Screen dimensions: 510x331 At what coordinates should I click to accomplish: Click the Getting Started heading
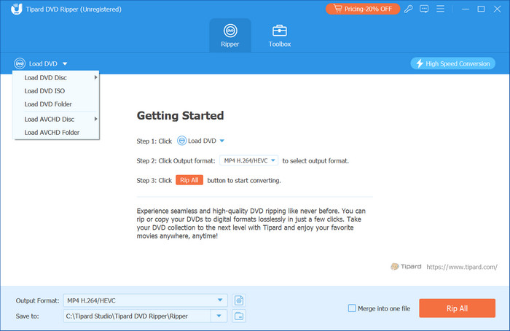pyautogui.click(x=180, y=115)
